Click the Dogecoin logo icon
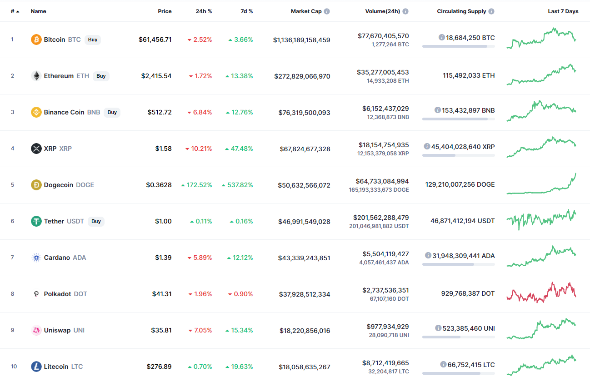 point(36,185)
